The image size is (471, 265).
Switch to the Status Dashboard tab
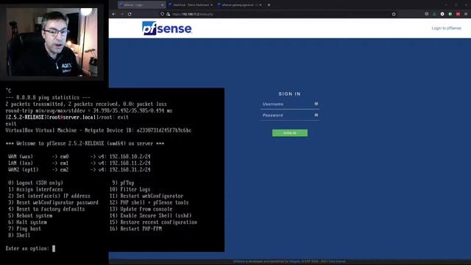[x=191, y=5]
